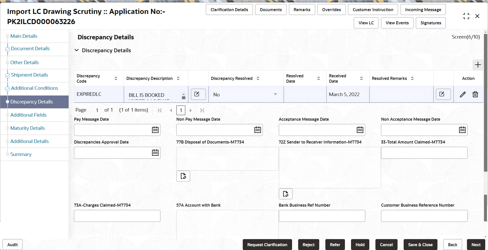Collapse the application window using shrink icon
The width and height of the screenshot is (488, 250).
pos(466,16)
